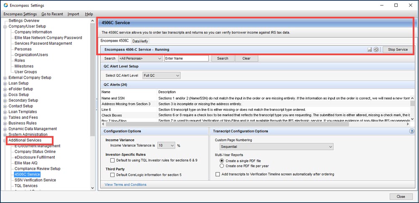Open the Encompass Settings menu
419x203 pixels.
(x=20, y=14)
